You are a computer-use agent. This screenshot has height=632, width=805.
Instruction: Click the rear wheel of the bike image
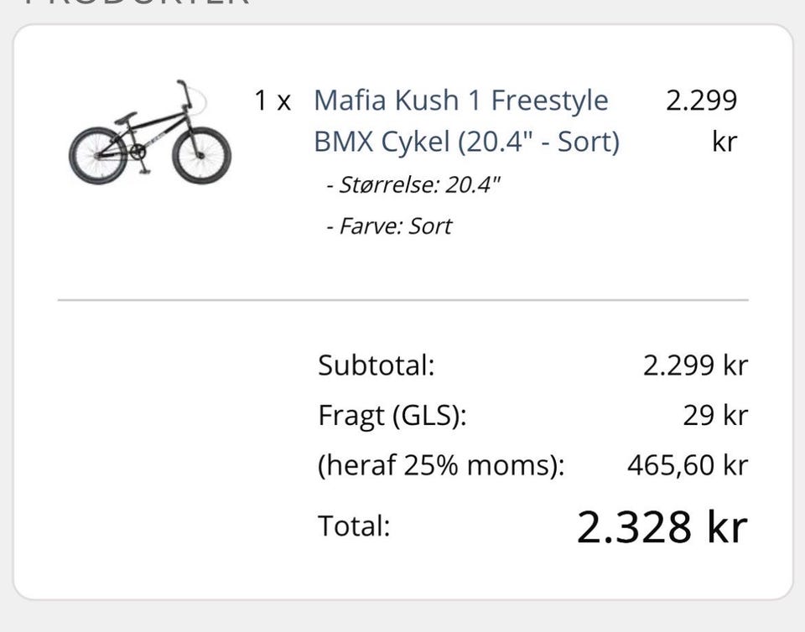pos(98,157)
